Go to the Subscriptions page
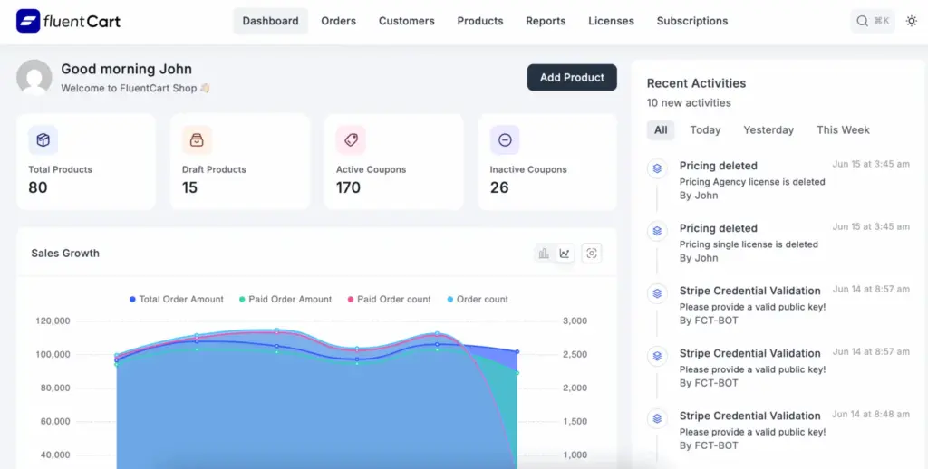928x469 pixels. click(691, 21)
